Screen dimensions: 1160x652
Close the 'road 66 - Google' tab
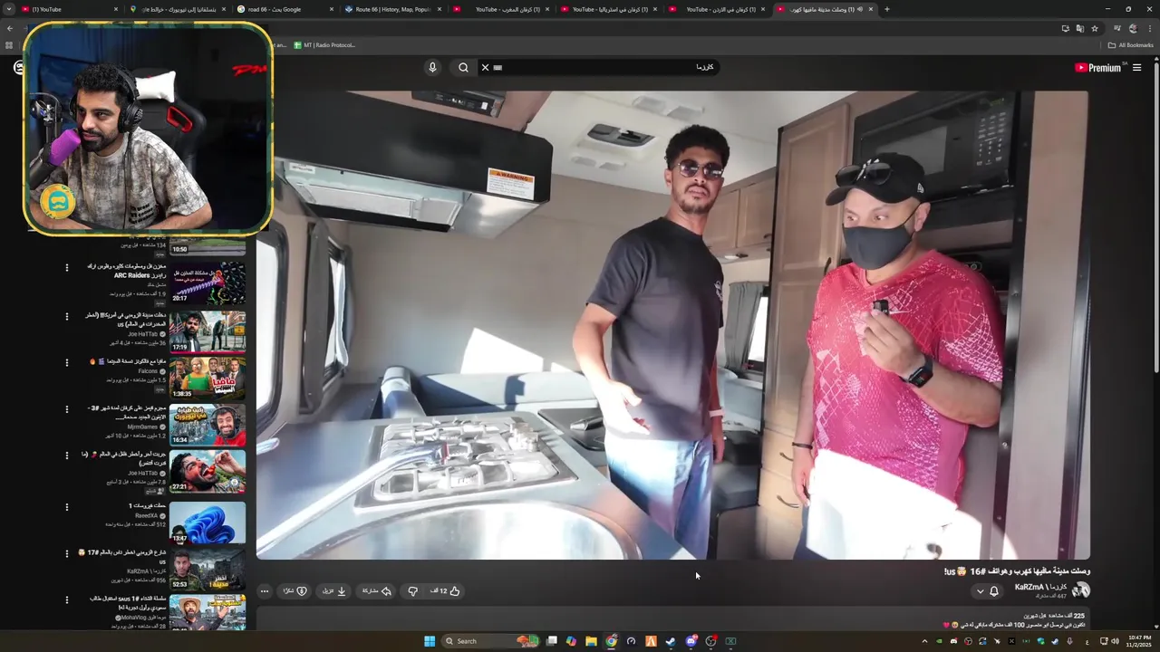click(x=331, y=9)
